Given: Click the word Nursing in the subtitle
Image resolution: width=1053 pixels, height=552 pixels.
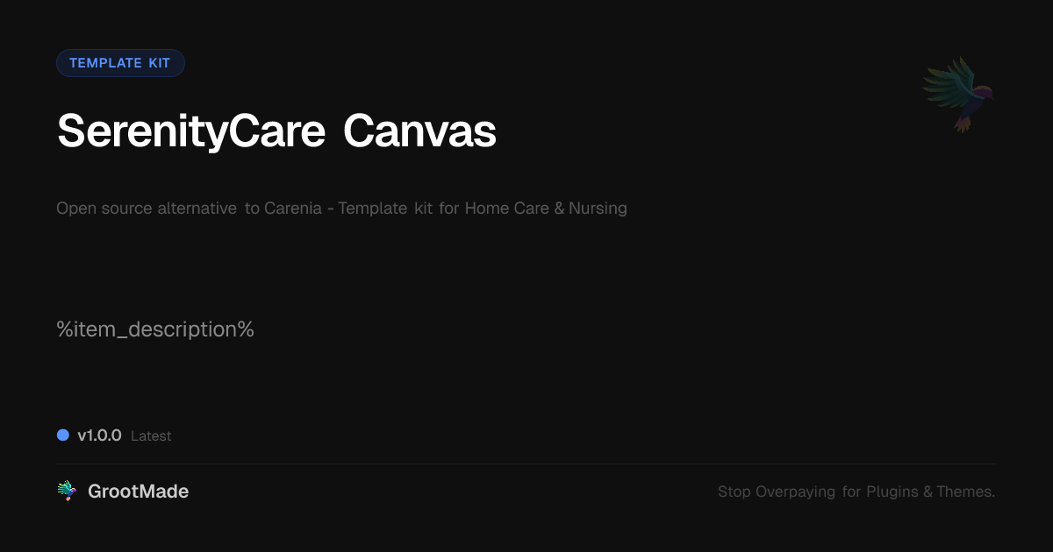Looking at the screenshot, I should (598, 209).
